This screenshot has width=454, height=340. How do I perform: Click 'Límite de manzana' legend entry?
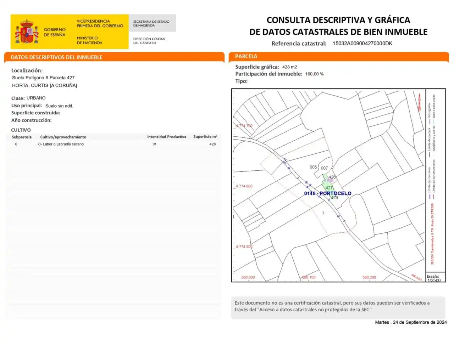429,180
